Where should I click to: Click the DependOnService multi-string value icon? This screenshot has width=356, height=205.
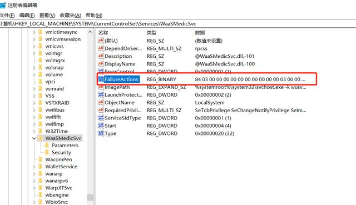(101, 48)
